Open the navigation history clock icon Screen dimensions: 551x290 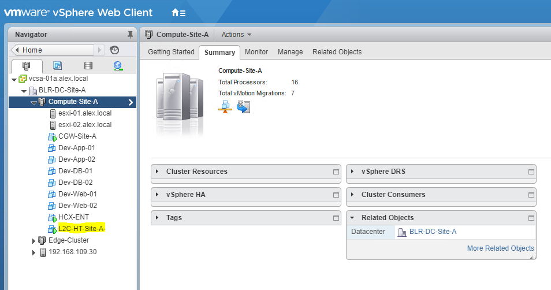114,50
